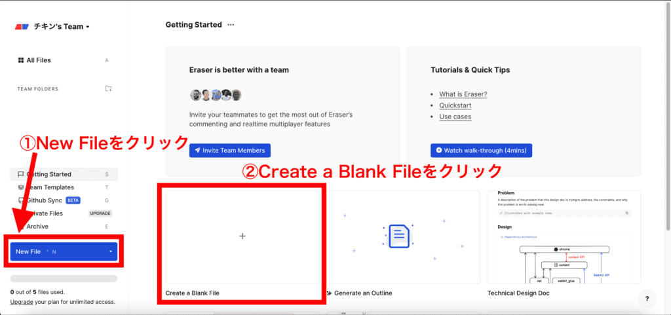This screenshot has width=671, height=315.
Task: Click the Upgrade plan link
Action: click(22, 302)
